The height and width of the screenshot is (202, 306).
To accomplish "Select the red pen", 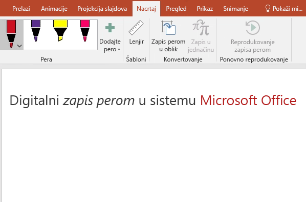I will click(x=11, y=33).
